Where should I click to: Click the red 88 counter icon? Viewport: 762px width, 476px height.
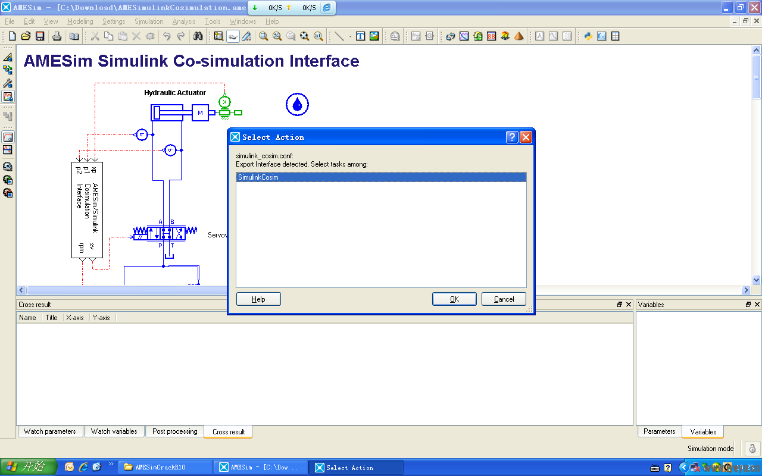click(x=491, y=36)
